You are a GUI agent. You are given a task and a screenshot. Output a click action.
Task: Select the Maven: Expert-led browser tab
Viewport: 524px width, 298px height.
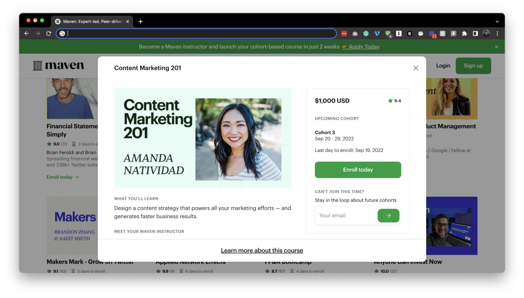point(92,21)
